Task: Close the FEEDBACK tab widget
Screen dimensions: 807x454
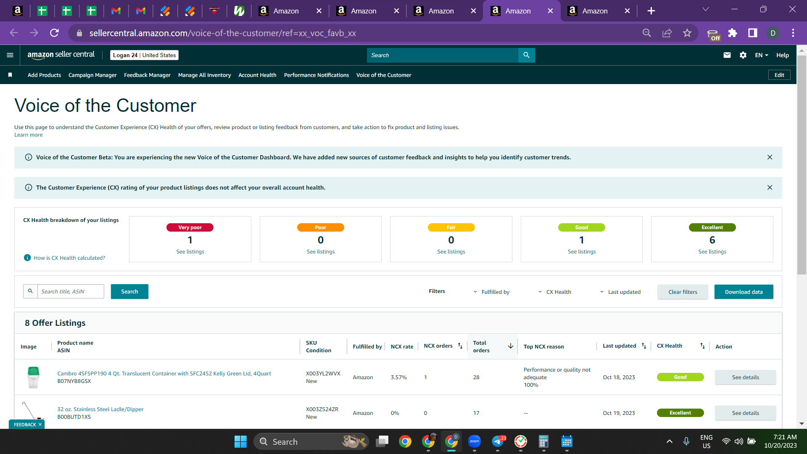Action: (40, 425)
